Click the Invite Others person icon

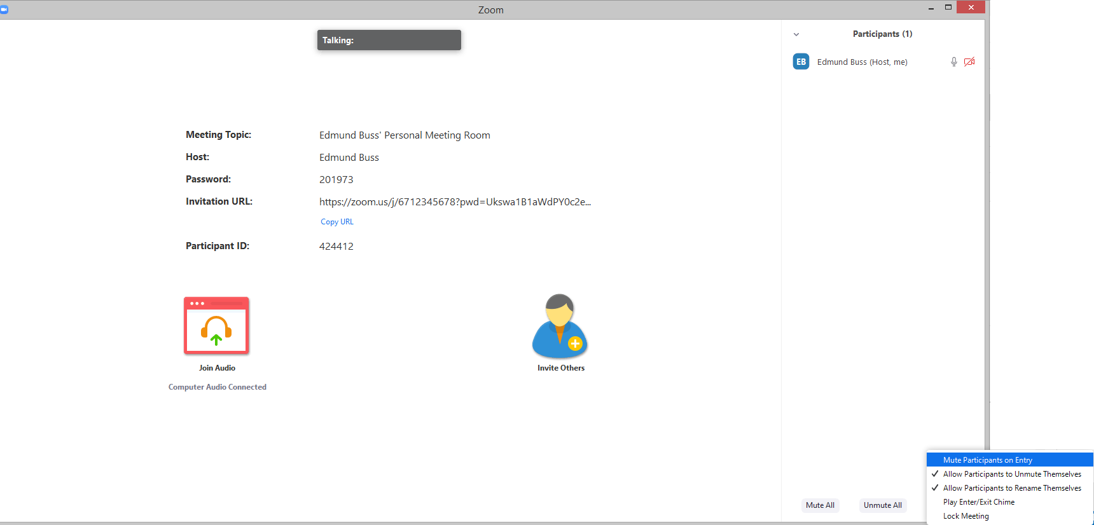tap(560, 326)
